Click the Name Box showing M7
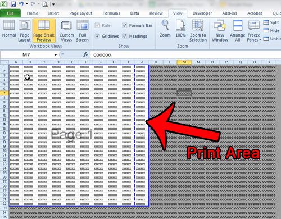 [26, 54]
